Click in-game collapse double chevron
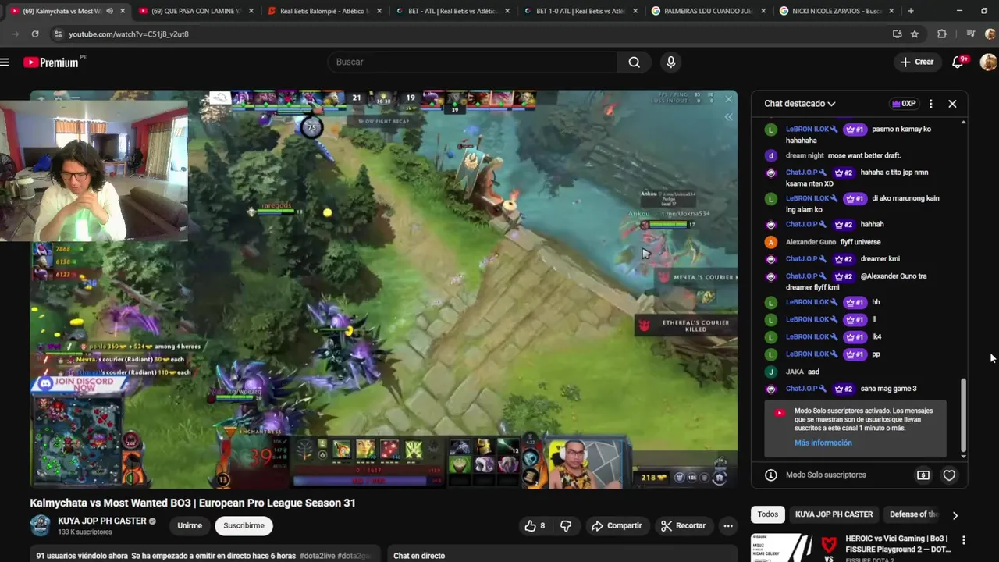 point(729,117)
